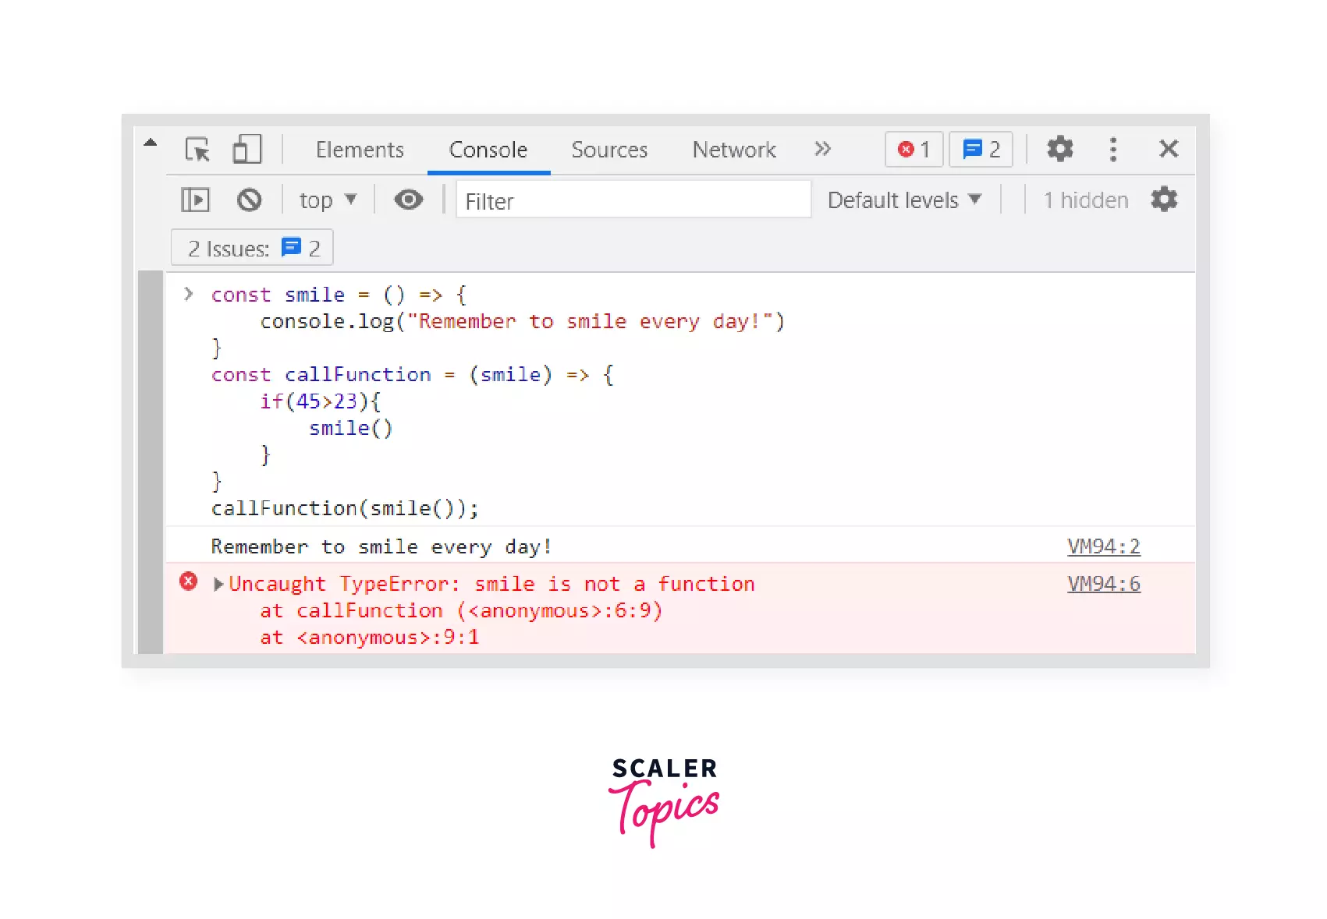Expand more tabs with double chevron
Screen dimensions: 1327x919
[x=822, y=149]
